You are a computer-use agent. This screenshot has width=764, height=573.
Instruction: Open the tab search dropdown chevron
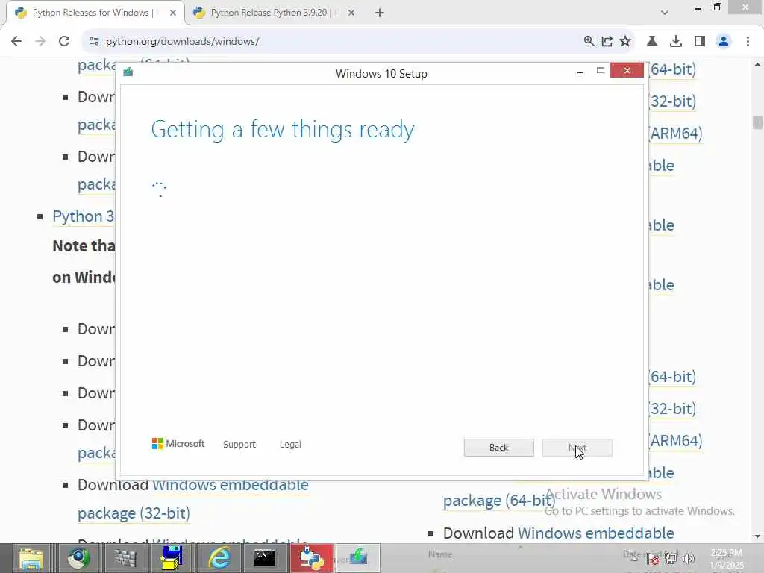click(665, 13)
